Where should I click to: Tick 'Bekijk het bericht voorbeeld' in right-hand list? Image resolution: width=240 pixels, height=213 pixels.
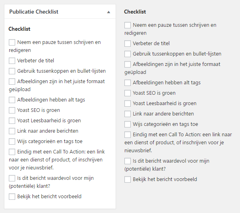[128, 179]
